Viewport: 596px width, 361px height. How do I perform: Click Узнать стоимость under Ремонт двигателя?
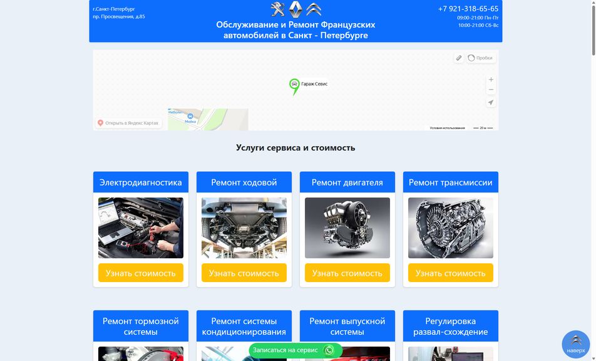[x=347, y=273]
